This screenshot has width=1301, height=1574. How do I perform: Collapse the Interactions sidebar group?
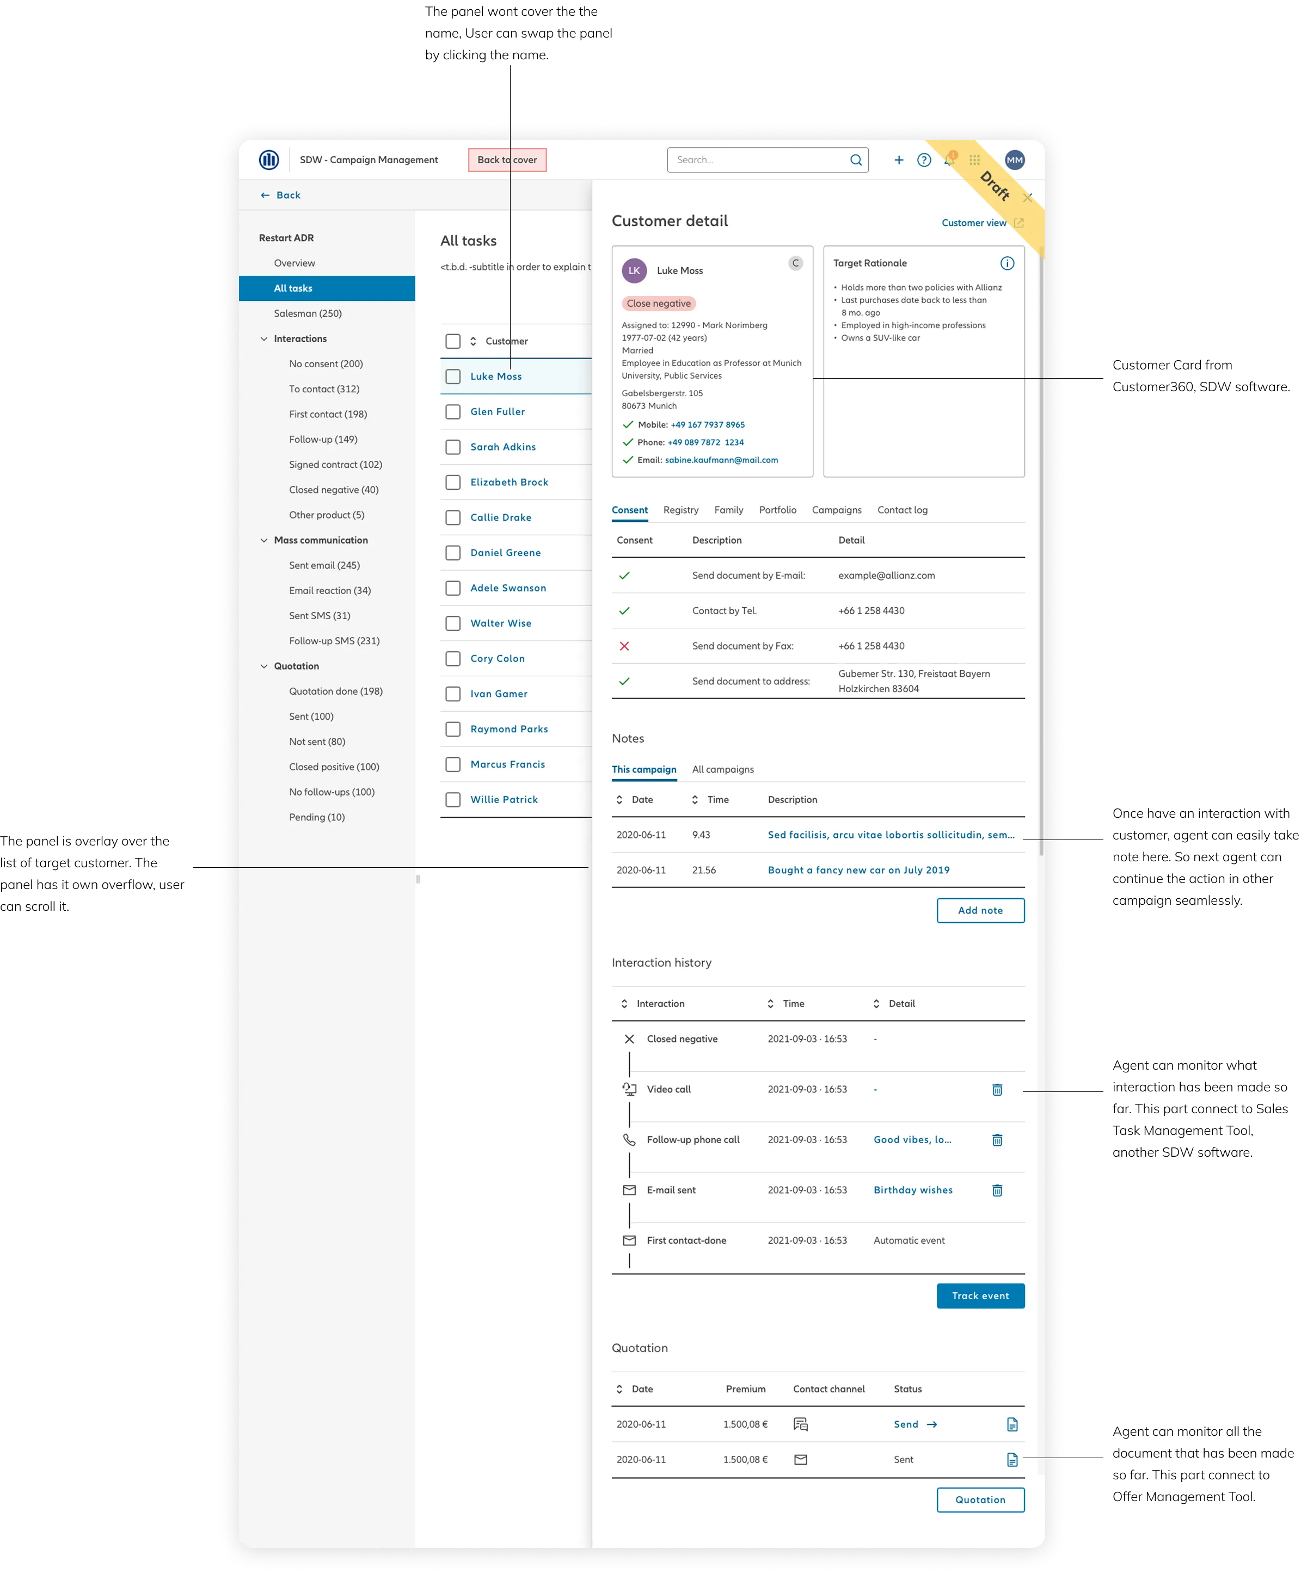[x=264, y=338]
